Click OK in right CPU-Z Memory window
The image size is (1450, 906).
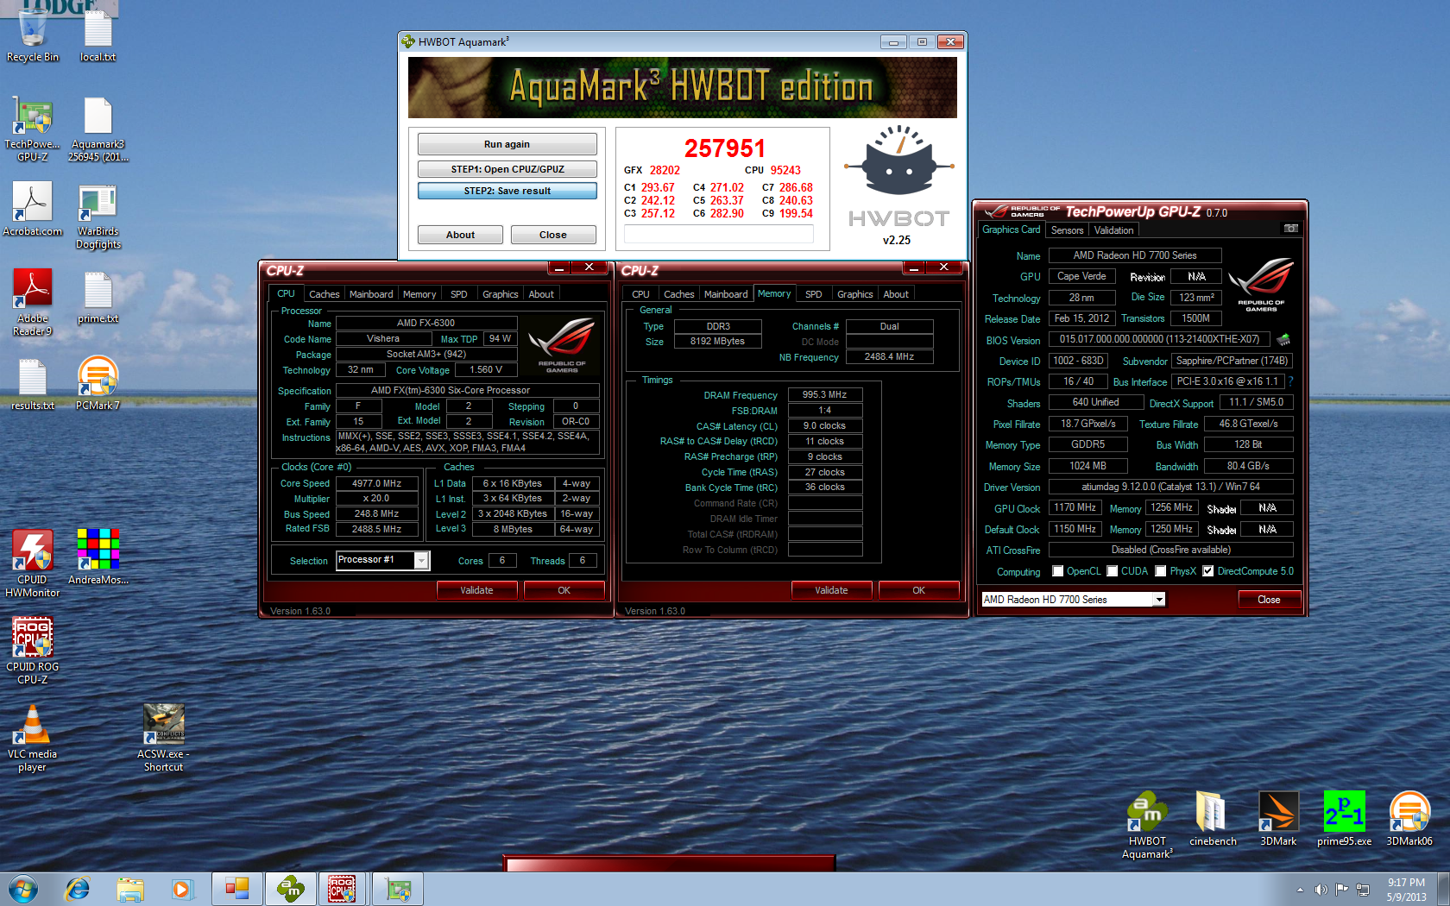point(918,590)
